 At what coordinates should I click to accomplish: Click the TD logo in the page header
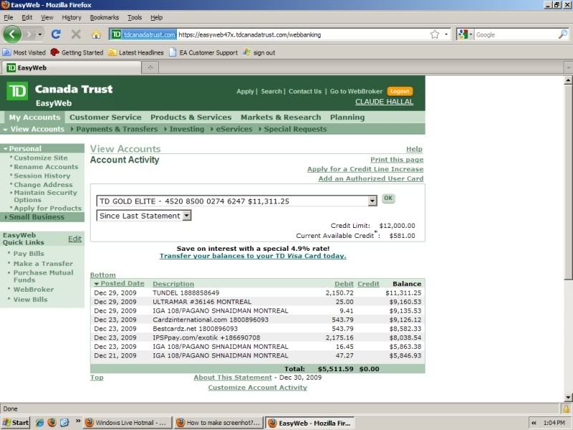(17, 91)
